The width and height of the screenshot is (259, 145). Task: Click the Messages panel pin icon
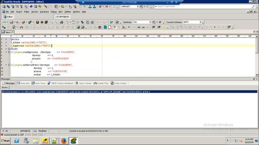click(x=254, y=79)
